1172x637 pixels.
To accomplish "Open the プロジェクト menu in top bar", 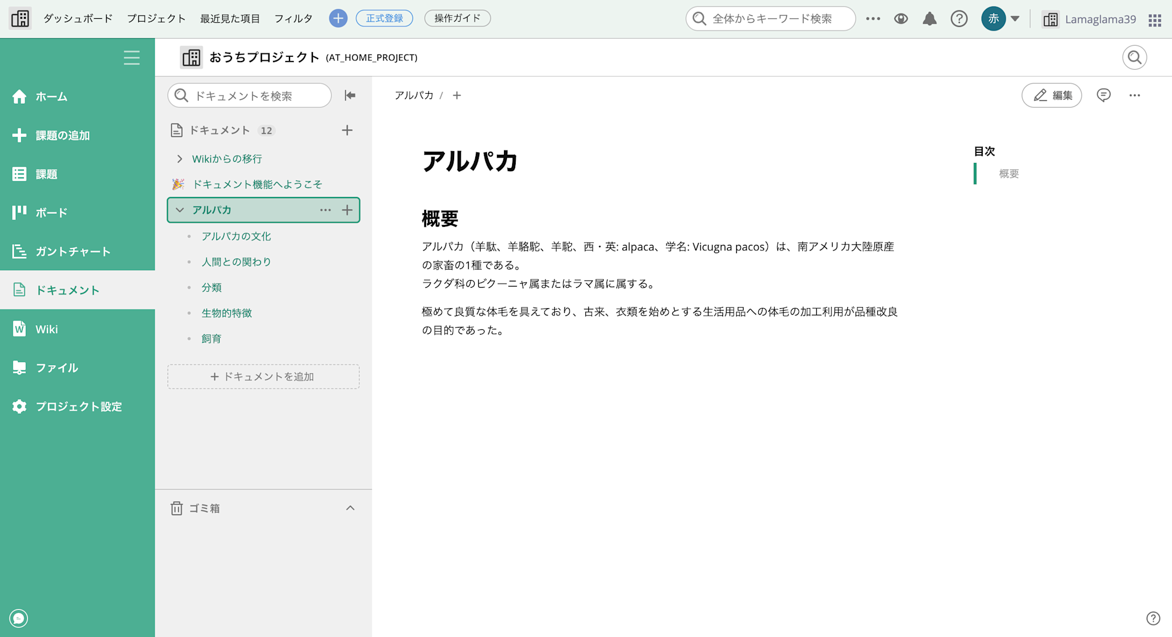I will (156, 18).
